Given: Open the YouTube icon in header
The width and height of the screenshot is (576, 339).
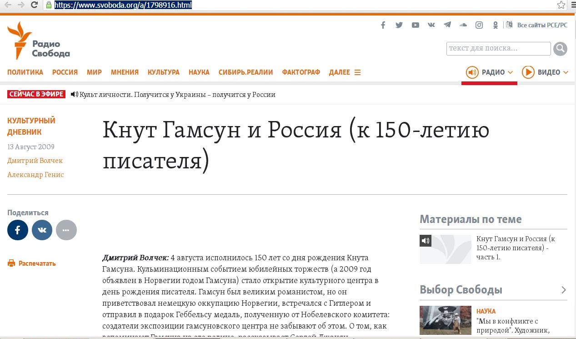Looking at the screenshot, I should point(416,25).
